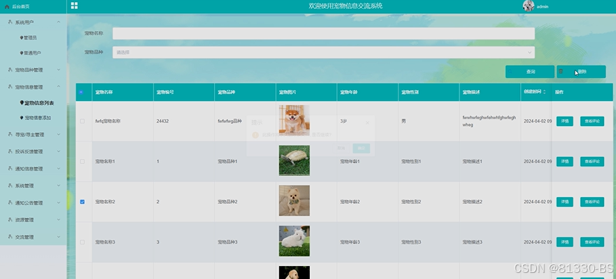The width and height of the screenshot is (616, 279).
Task: Select cell text 宠物性别3
Action: click(411, 242)
